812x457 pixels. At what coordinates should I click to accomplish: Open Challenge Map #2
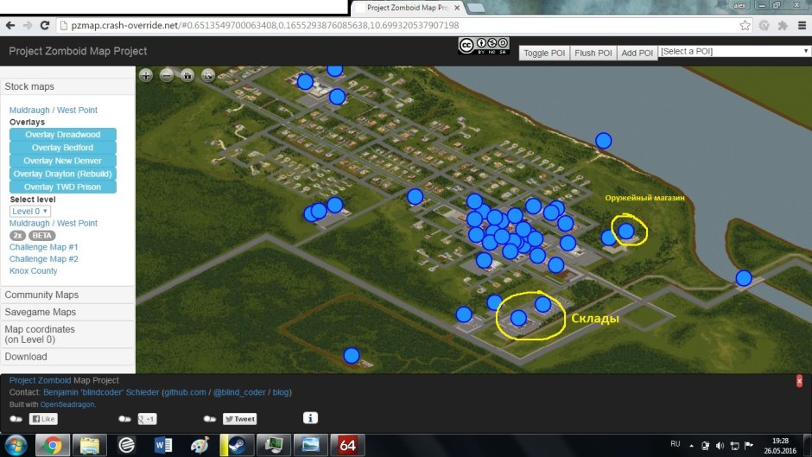point(43,258)
